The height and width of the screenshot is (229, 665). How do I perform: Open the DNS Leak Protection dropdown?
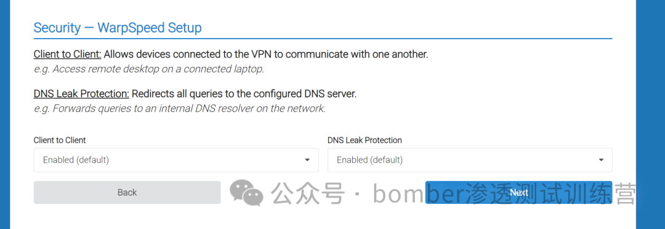tap(470, 160)
